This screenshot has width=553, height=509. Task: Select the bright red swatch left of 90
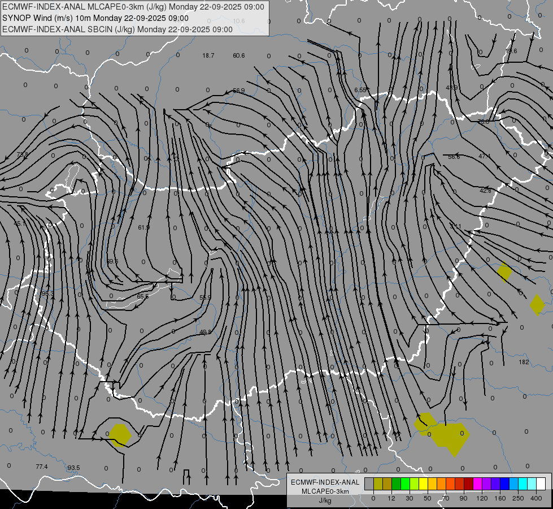point(460,484)
